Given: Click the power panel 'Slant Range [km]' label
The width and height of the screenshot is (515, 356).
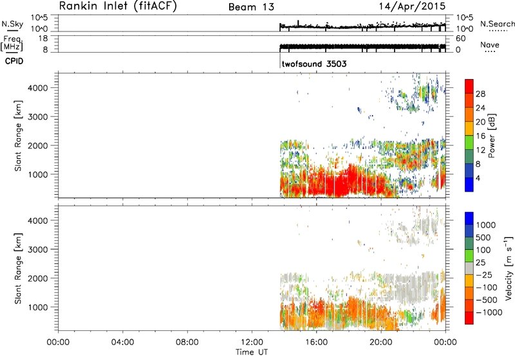Looking at the screenshot, I should click(x=18, y=136).
